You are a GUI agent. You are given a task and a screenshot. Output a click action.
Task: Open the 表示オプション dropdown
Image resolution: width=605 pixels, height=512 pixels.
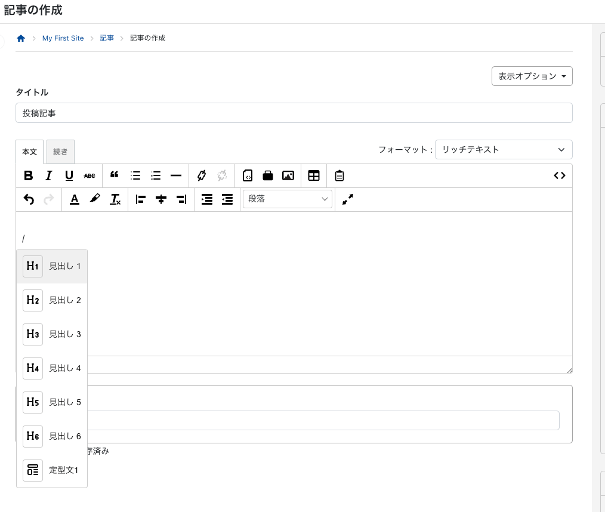click(x=532, y=76)
